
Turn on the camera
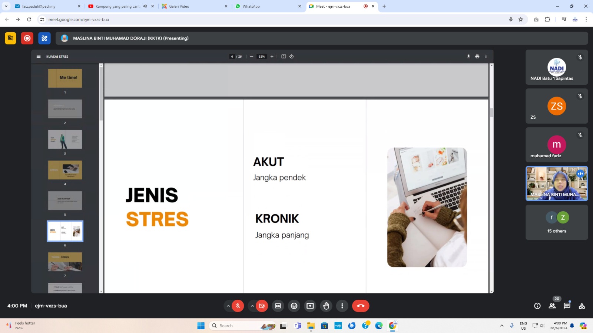coord(262,306)
